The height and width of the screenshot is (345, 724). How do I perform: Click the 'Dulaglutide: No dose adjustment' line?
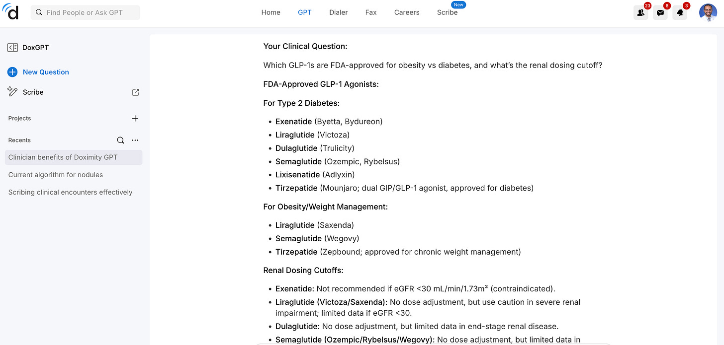coord(417,327)
